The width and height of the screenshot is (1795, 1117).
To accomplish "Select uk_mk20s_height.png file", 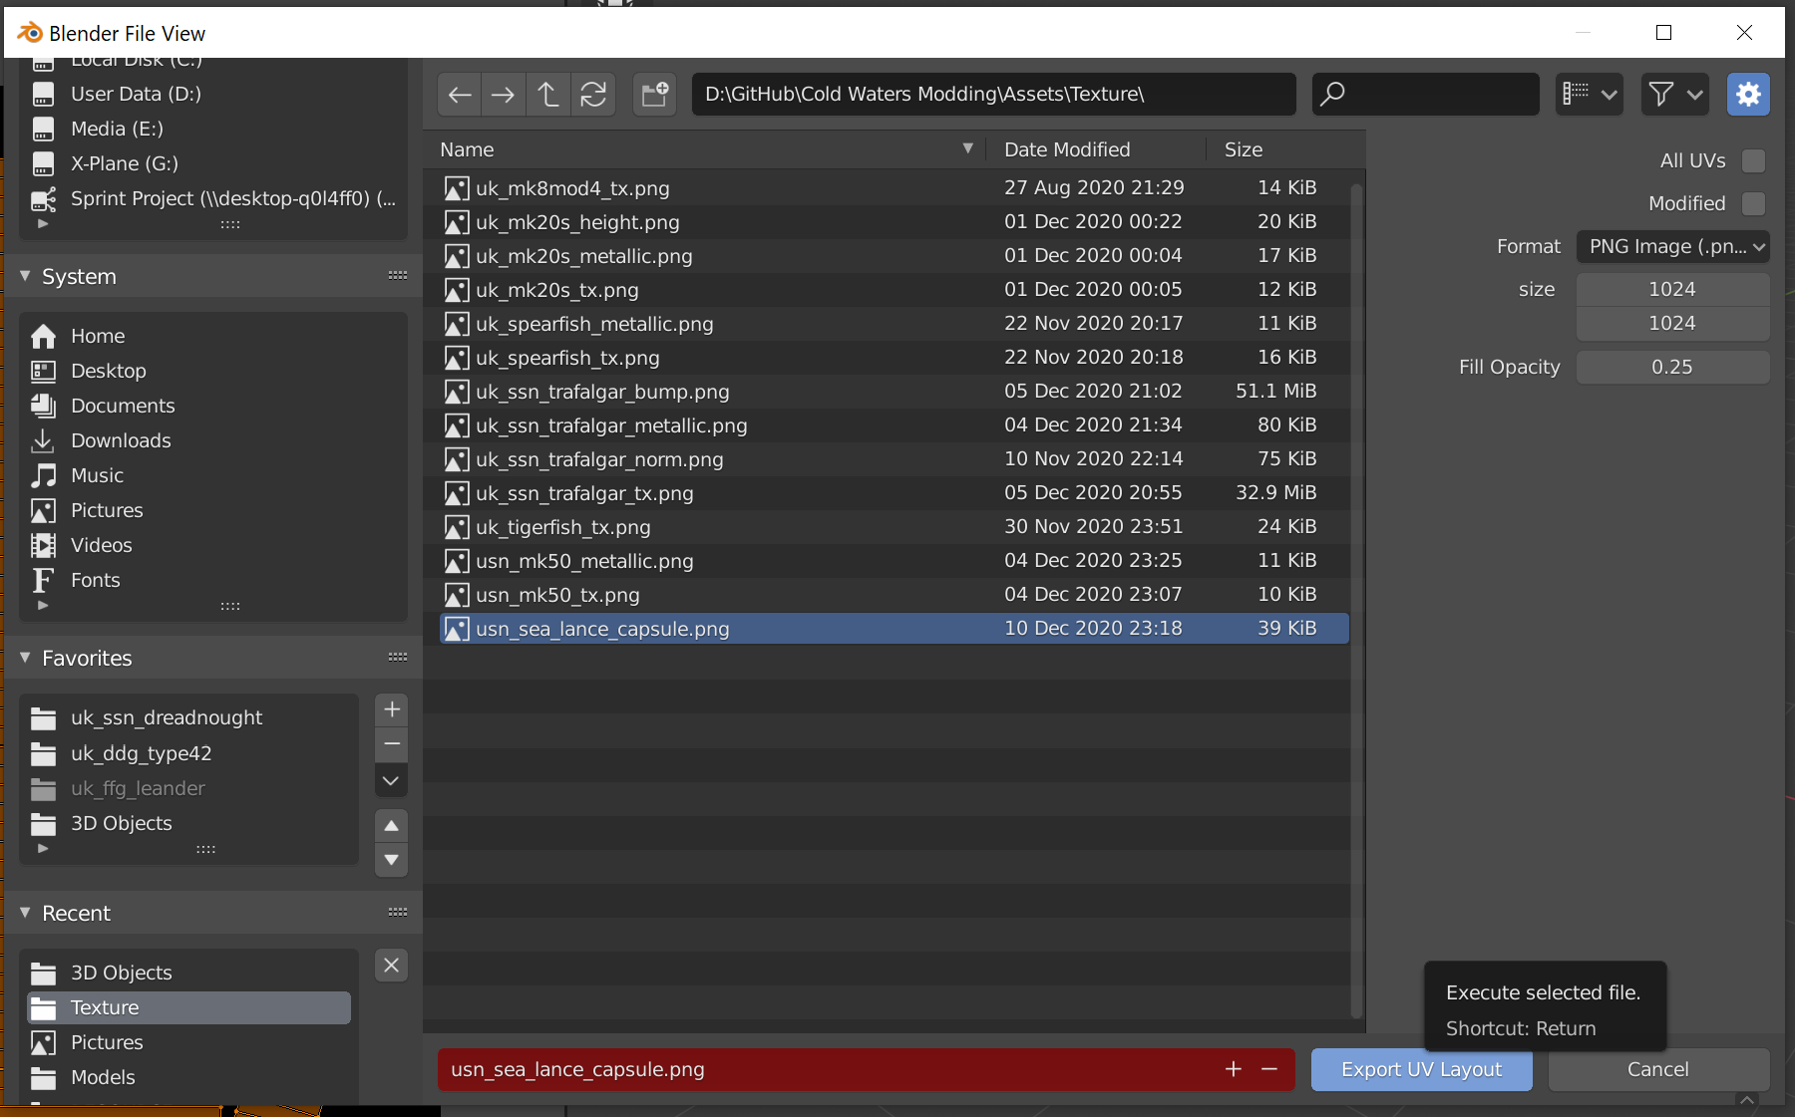I will pyautogui.click(x=894, y=222).
